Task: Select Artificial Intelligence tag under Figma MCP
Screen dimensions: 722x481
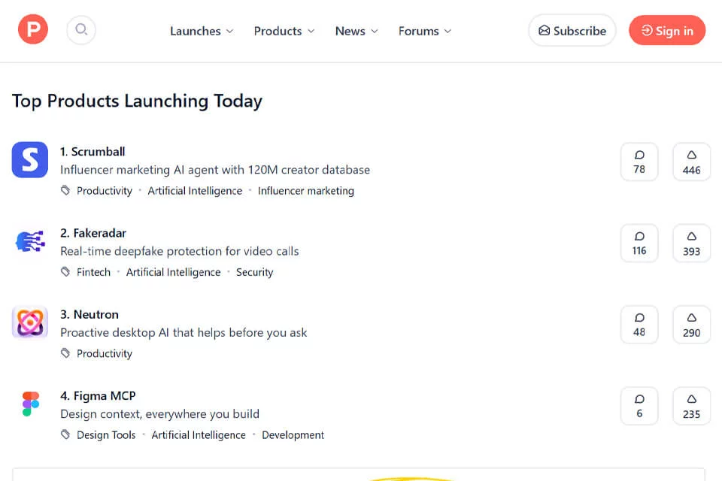Action: click(199, 435)
